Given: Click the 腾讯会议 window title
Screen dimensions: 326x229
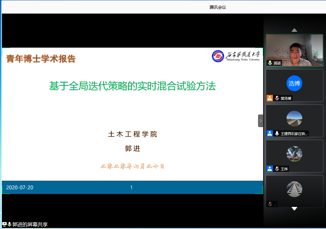Looking at the screenshot, I should point(218,7).
